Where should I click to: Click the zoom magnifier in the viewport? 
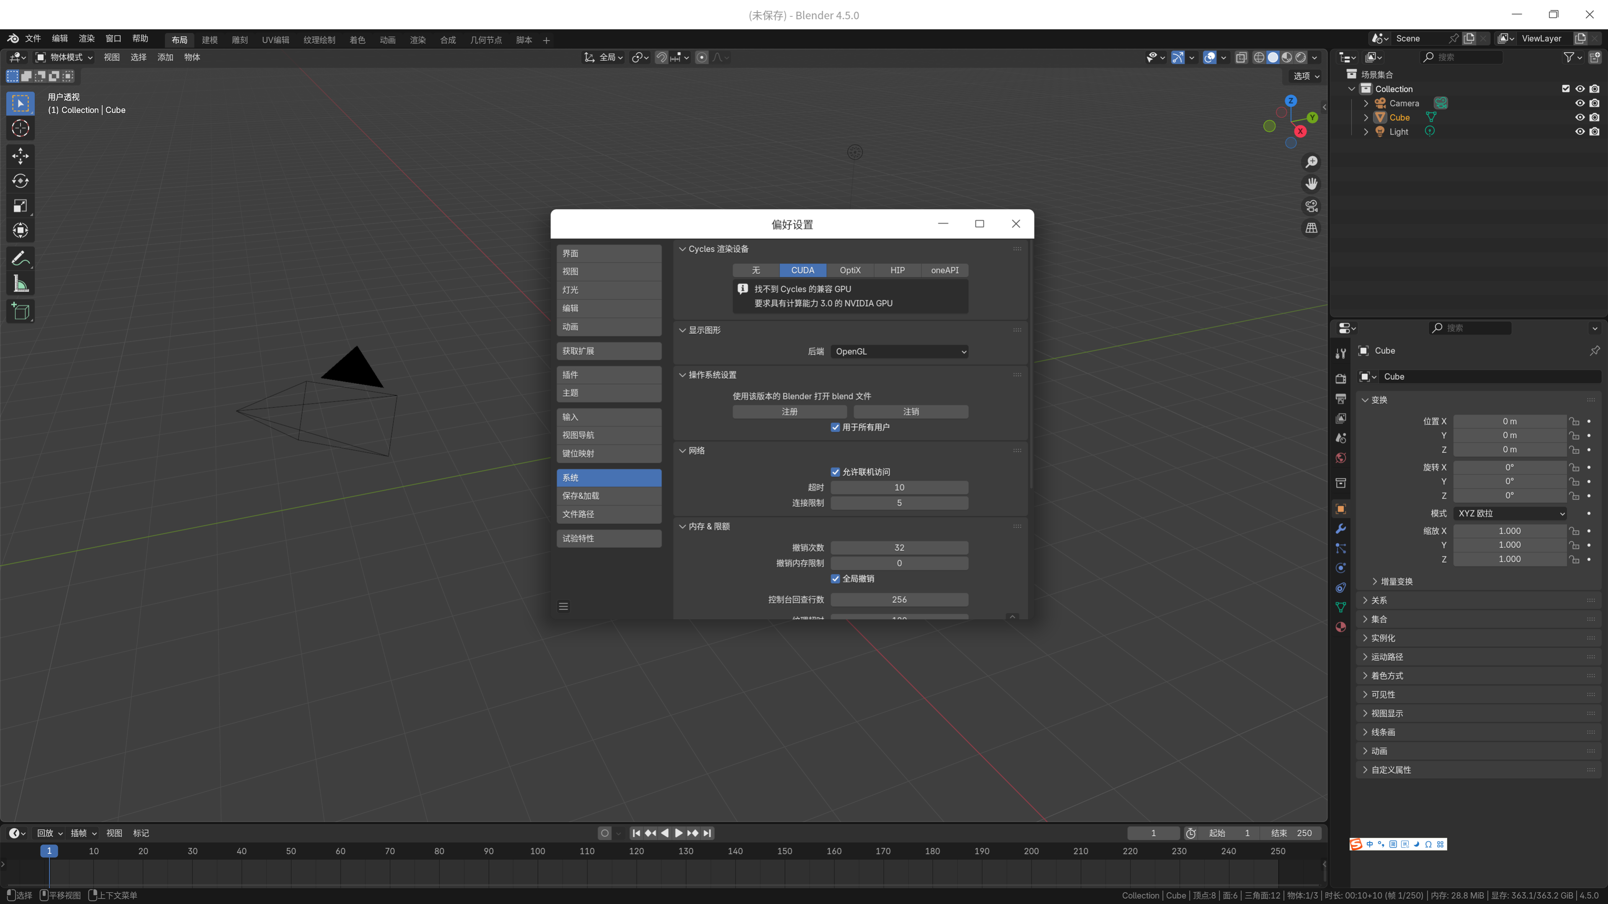point(1311,162)
